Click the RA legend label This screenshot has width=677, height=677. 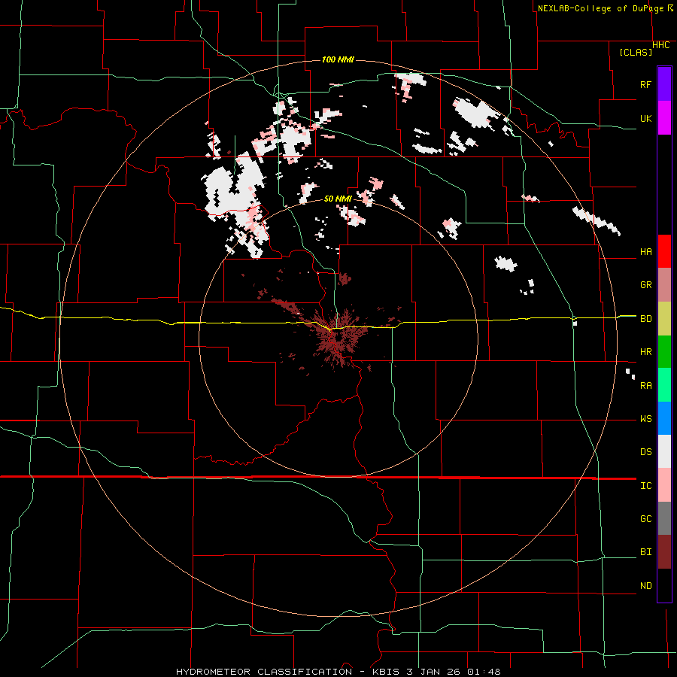tap(646, 385)
